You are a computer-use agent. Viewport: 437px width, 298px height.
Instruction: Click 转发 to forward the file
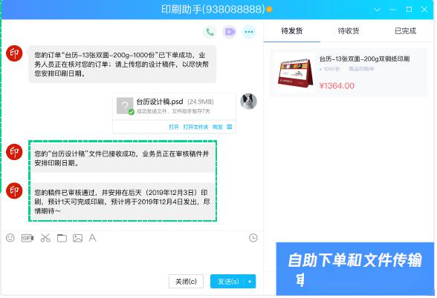[218, 127]
